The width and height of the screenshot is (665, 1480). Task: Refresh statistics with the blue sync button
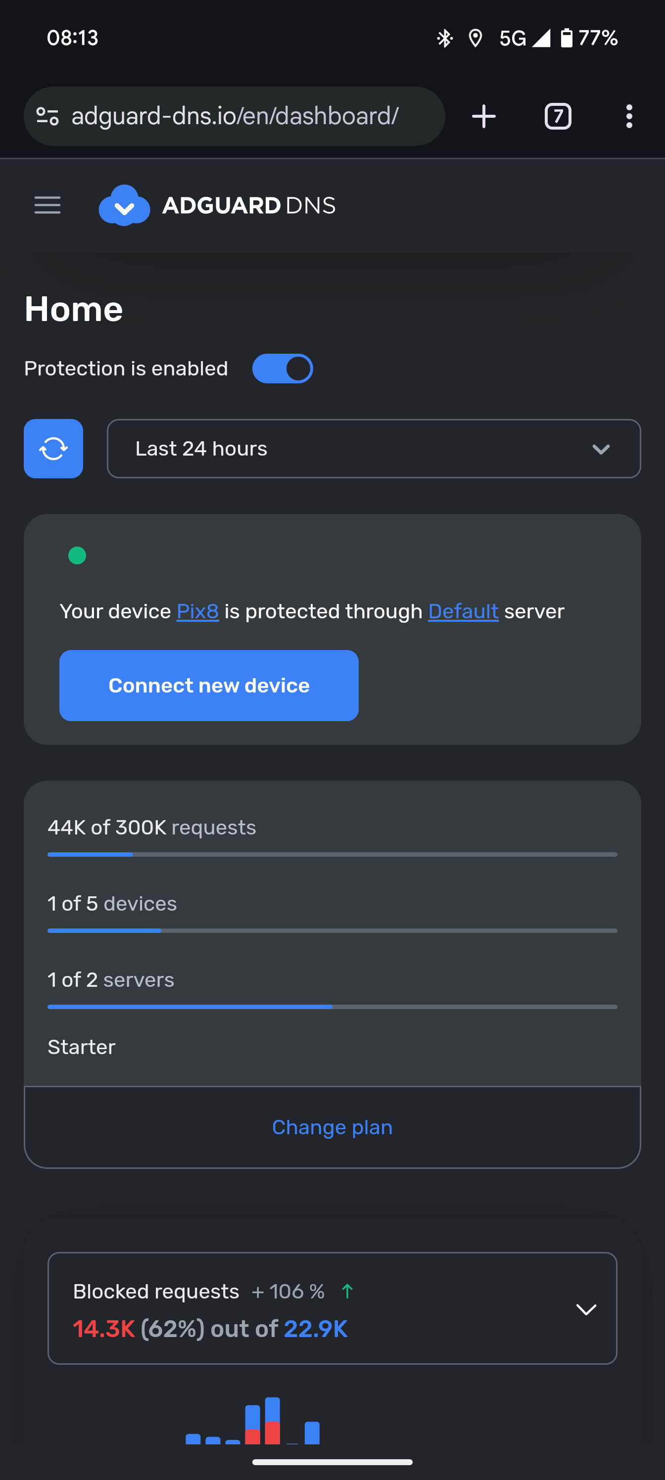[53, 449]
